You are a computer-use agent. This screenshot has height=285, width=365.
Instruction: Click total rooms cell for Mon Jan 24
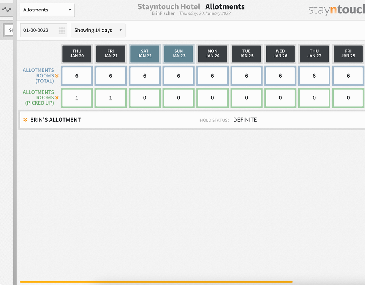213,76
